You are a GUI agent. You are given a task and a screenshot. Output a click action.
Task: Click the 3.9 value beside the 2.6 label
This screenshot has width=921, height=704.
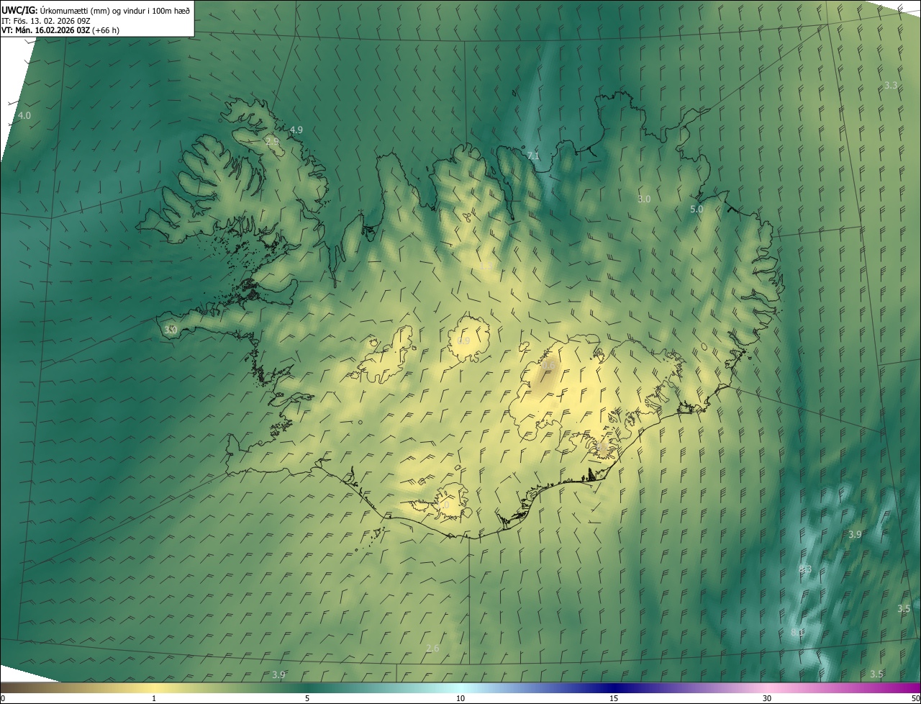tap(278, 674)
